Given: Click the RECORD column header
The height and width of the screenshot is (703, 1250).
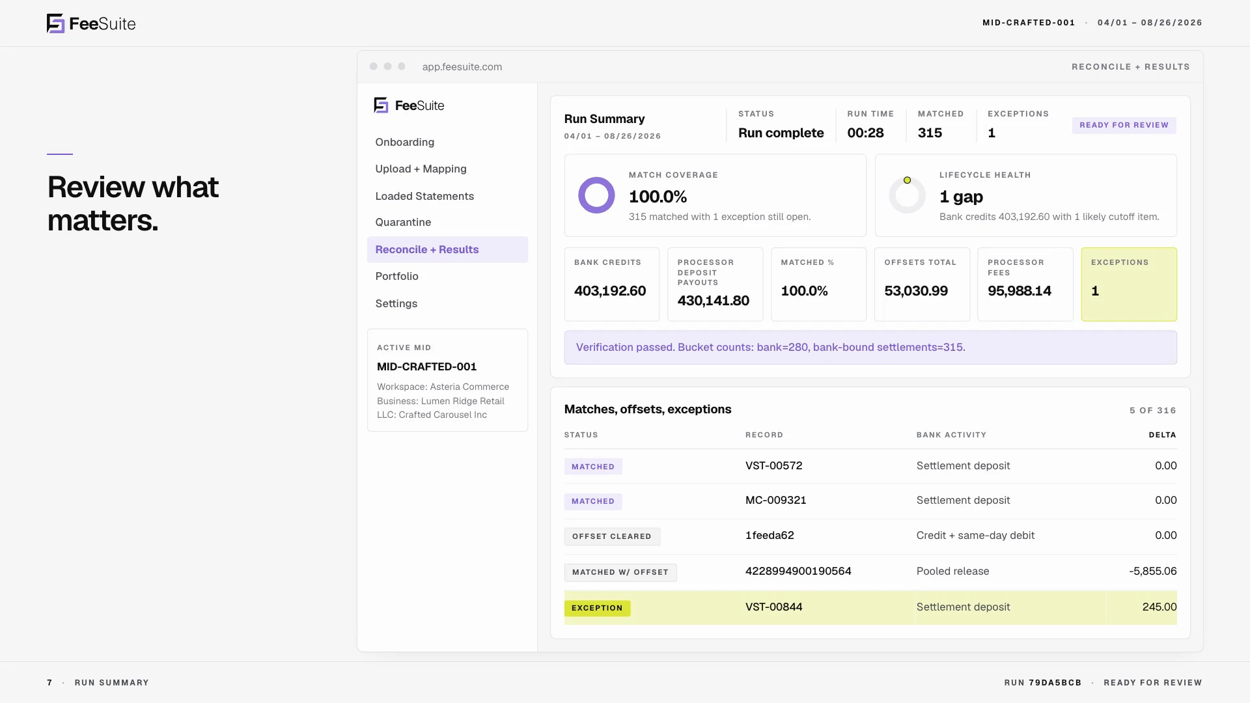Looking at the screenshot, I should tap(764, 435).
